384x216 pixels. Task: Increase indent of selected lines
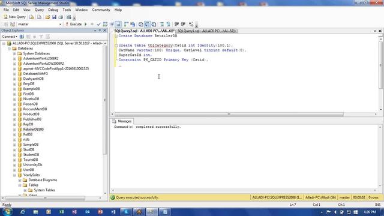coord(183,24)
